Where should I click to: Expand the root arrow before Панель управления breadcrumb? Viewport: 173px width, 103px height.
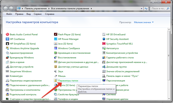[22, 9]
